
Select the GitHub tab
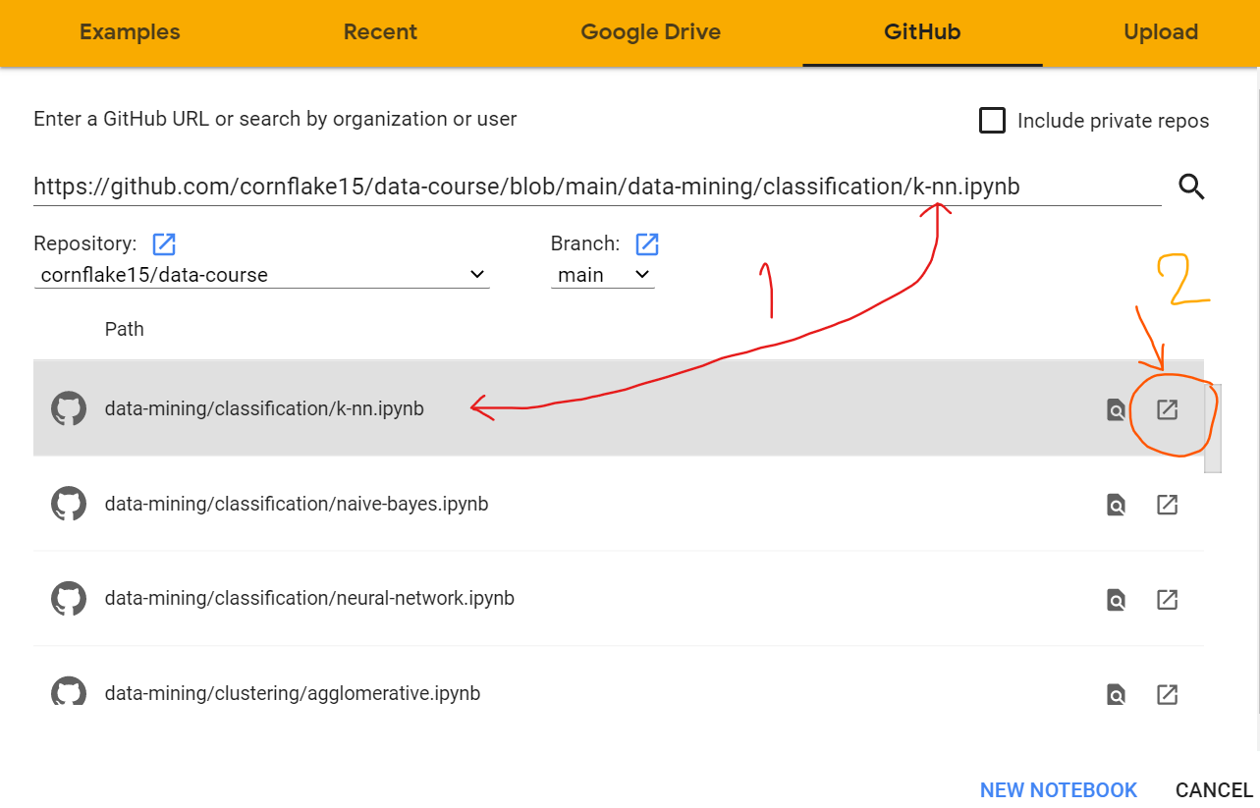click(922, 32)
